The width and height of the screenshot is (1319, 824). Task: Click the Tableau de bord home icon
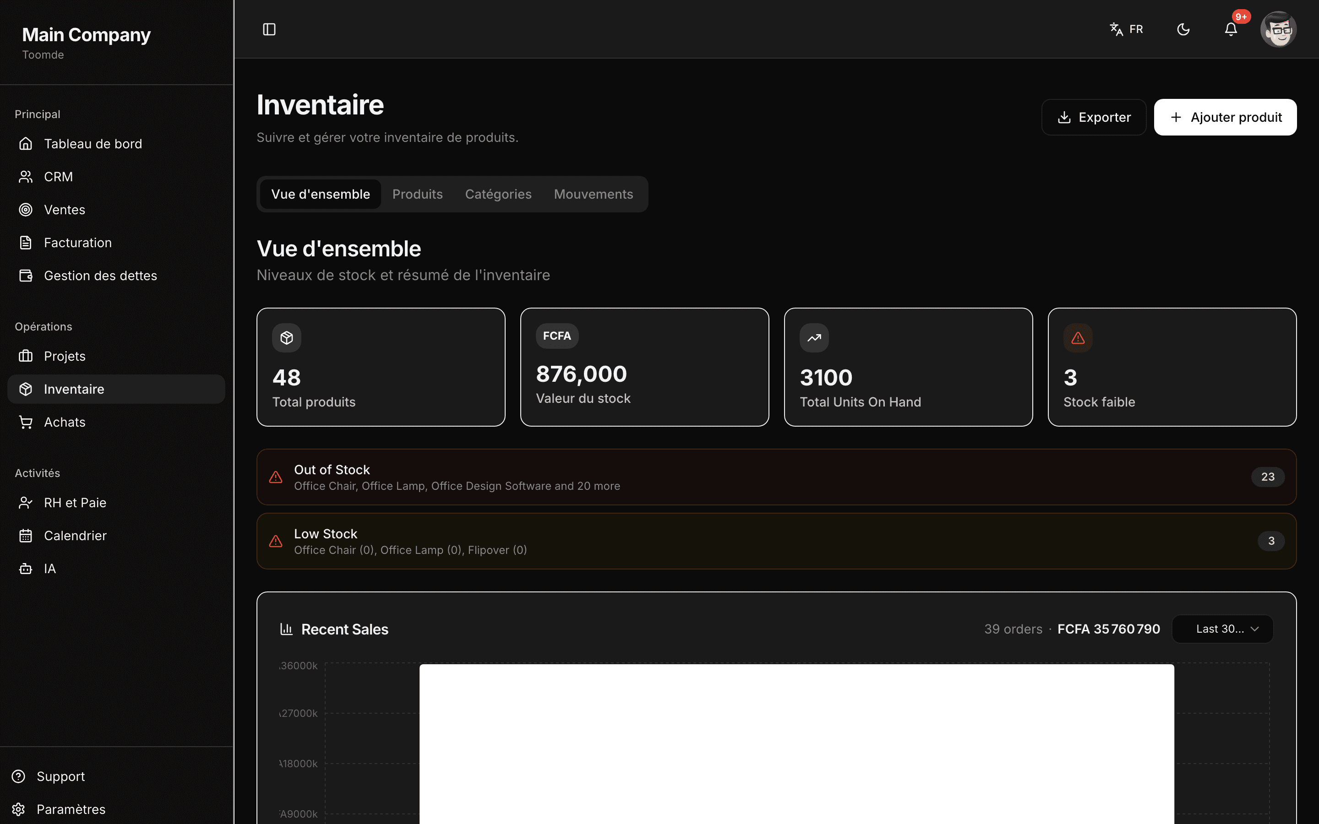click(x=26, y=144)
